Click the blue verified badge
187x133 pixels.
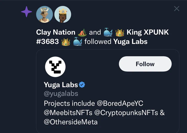click(x=82, y=85)
